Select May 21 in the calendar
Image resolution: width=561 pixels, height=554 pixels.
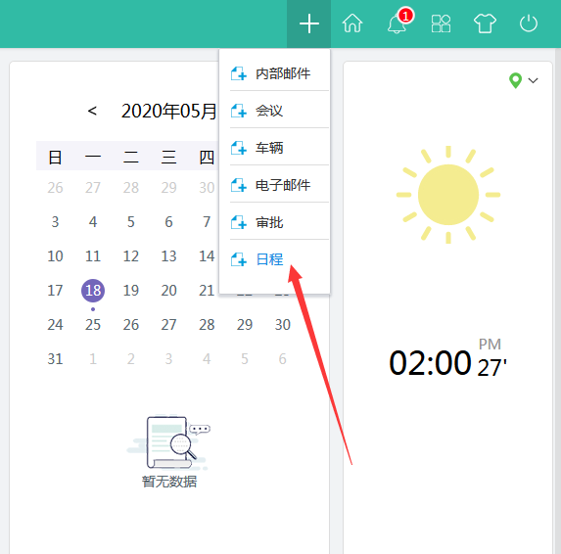click(x=207, y=291)
